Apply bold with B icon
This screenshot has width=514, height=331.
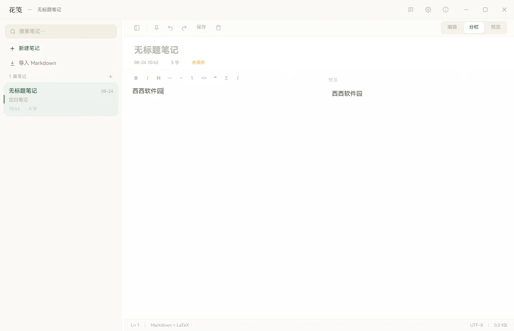(136, 78)
